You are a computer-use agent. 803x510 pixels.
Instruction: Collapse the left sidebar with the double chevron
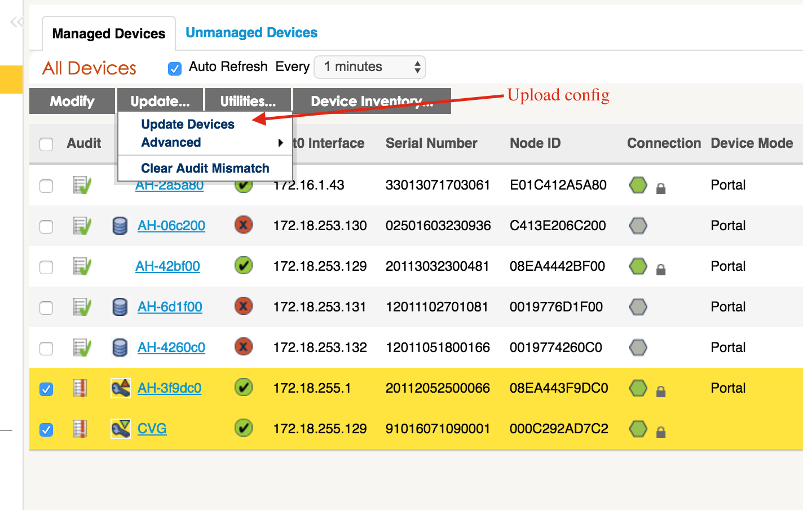click(x=17, y=23)
